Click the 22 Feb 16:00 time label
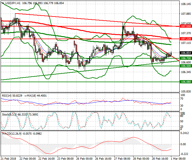The width and height of the screenshot is (192, 162). (47, 159)
